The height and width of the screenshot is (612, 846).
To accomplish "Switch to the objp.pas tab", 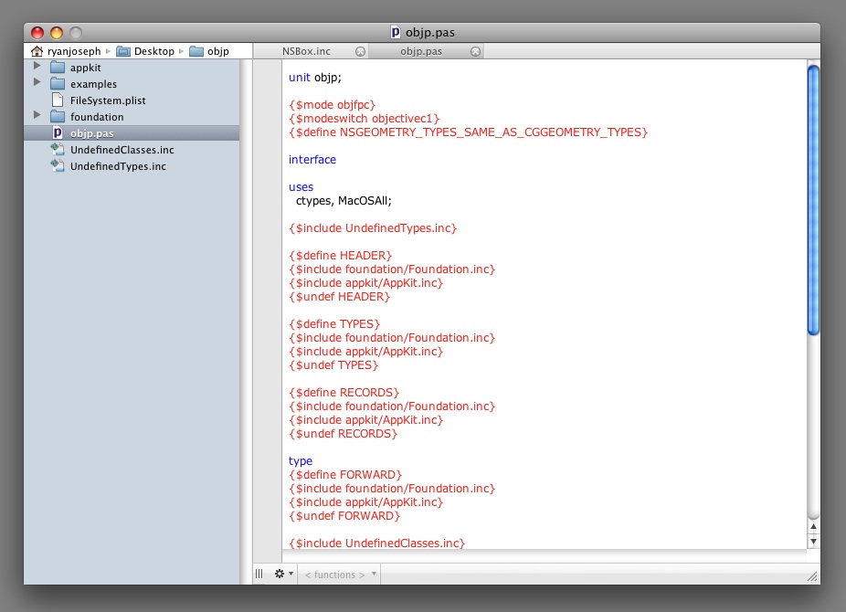I will pos(421,51).
